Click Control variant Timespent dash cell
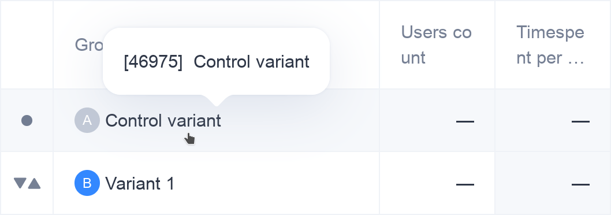The width and height of the screenshot is (611, 215). point(580,122)
